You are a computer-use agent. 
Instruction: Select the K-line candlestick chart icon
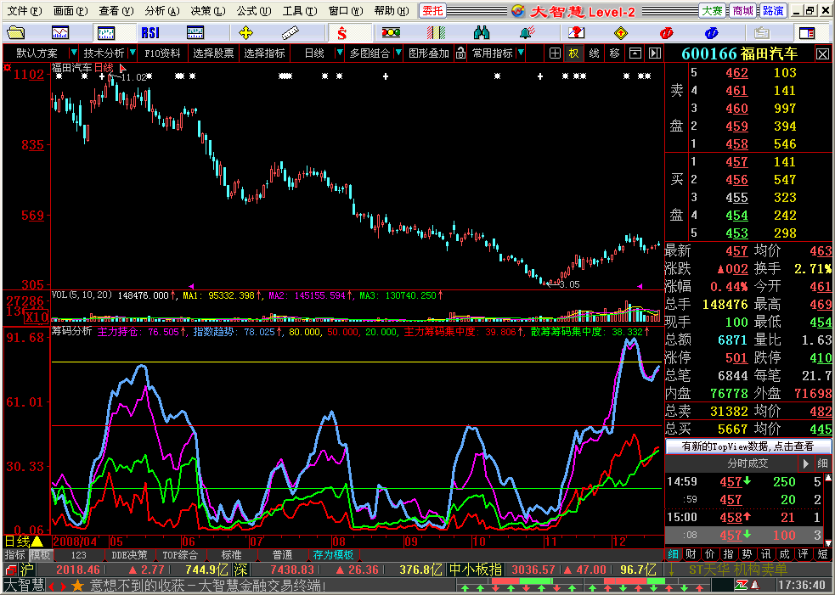(106, 33)
